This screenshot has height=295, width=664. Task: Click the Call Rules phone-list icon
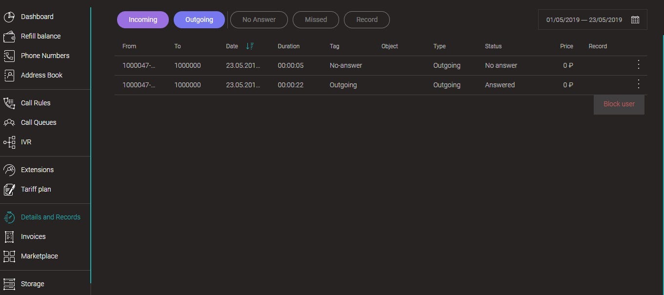click(9, 103)
